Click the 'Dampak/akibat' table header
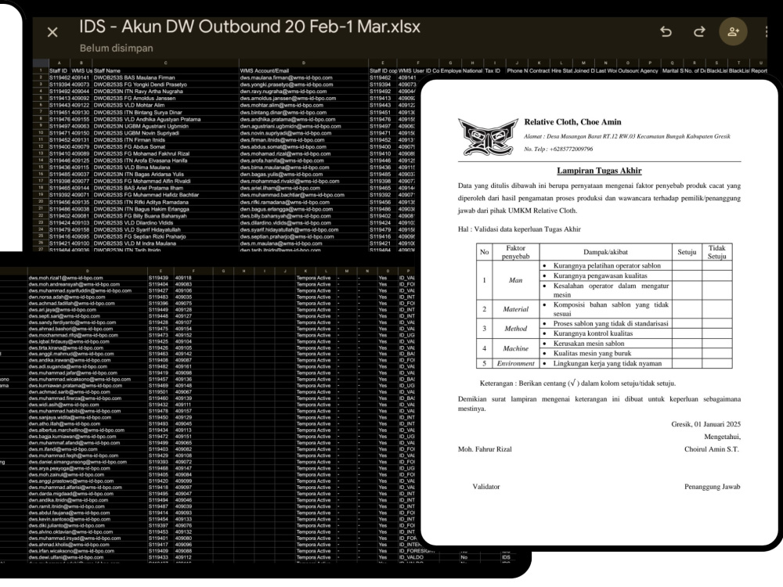783x587 pixels. [606, 252]
